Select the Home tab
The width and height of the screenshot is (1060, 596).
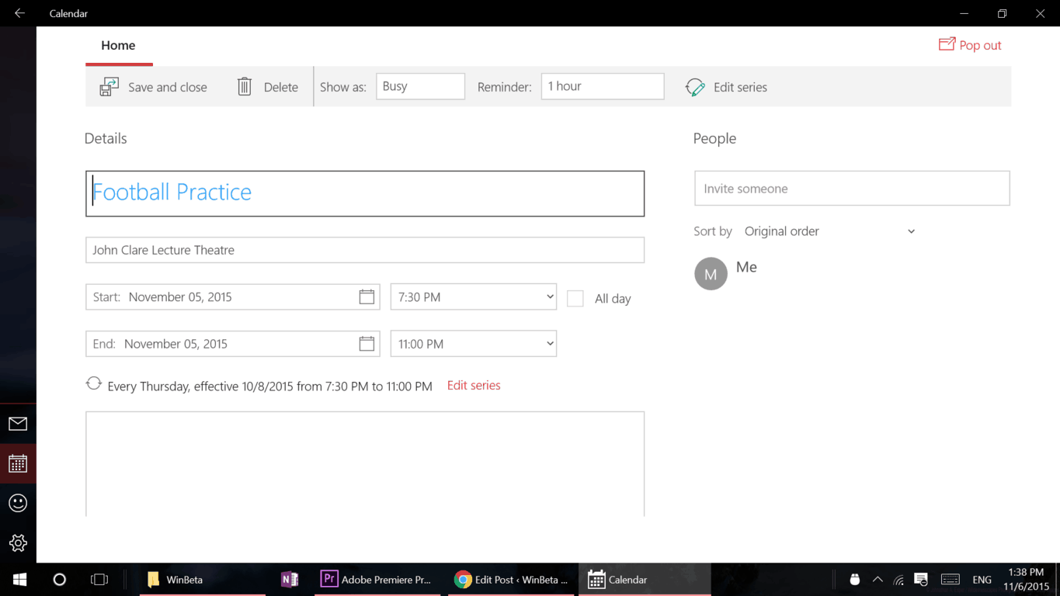(x=118, y=45)
